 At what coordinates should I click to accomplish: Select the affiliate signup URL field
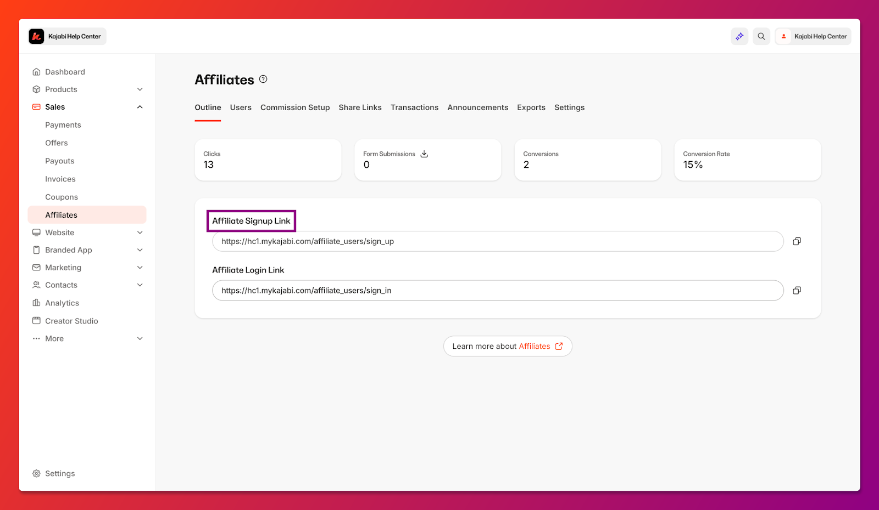pos(497,241)
